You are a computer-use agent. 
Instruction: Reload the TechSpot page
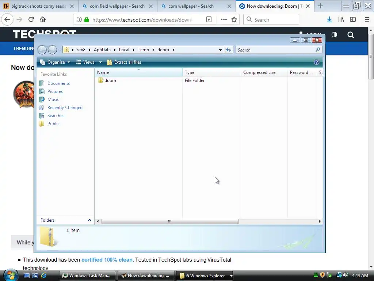click(x=31, y=19)
